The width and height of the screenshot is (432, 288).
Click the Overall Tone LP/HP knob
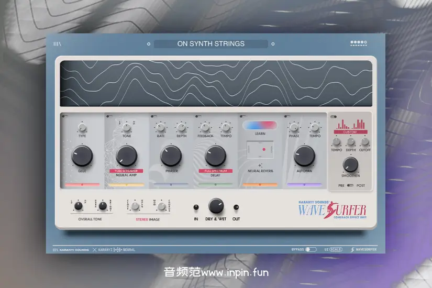[x=78, y=206]
